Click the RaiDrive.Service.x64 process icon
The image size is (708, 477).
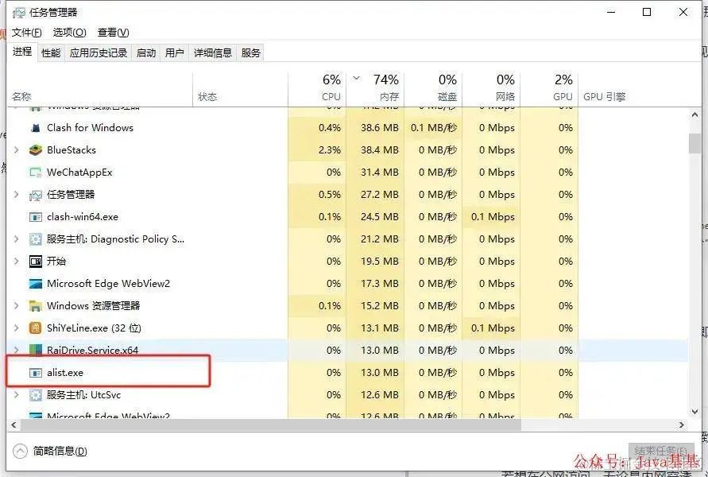click(35, 350)
